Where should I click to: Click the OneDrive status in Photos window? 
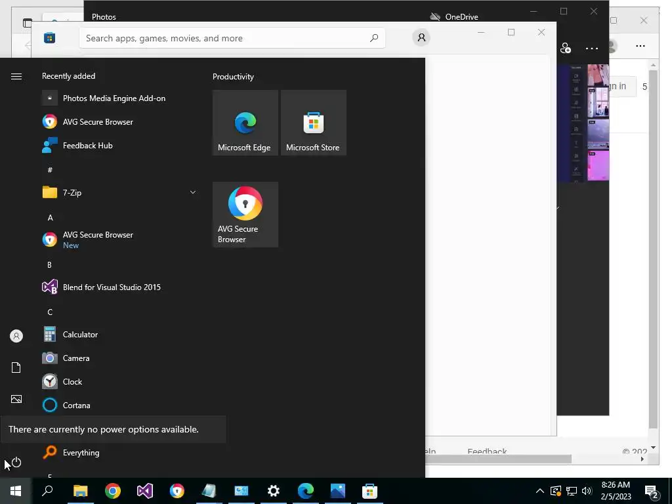(x=454, y=16)
